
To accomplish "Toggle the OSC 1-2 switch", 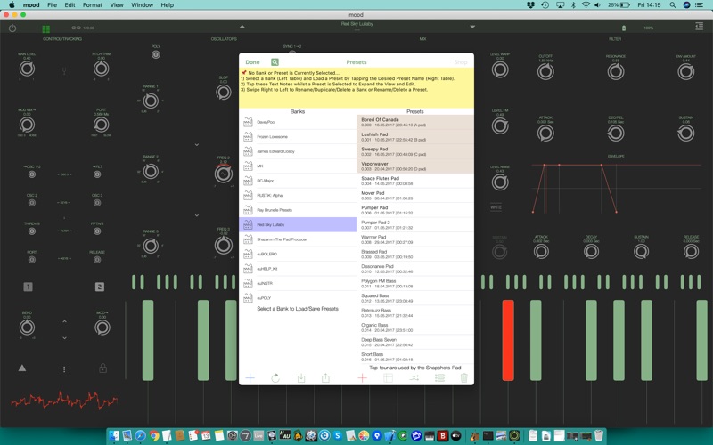I will pyautogui.click(x=32, y=174).
